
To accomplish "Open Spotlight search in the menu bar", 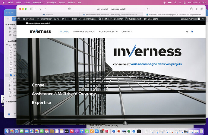I will 180,2.
